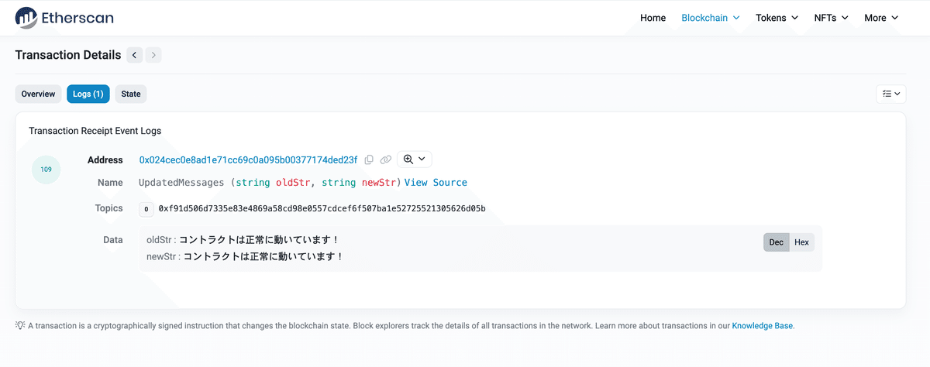This screenshot has width=930, height=367.
Task: Switch data display to Dec
Action: coord(777,242)
